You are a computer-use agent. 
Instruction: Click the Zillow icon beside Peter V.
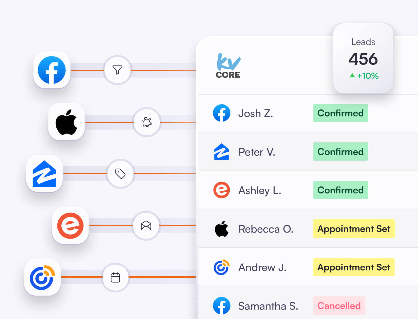coord(221,152)
